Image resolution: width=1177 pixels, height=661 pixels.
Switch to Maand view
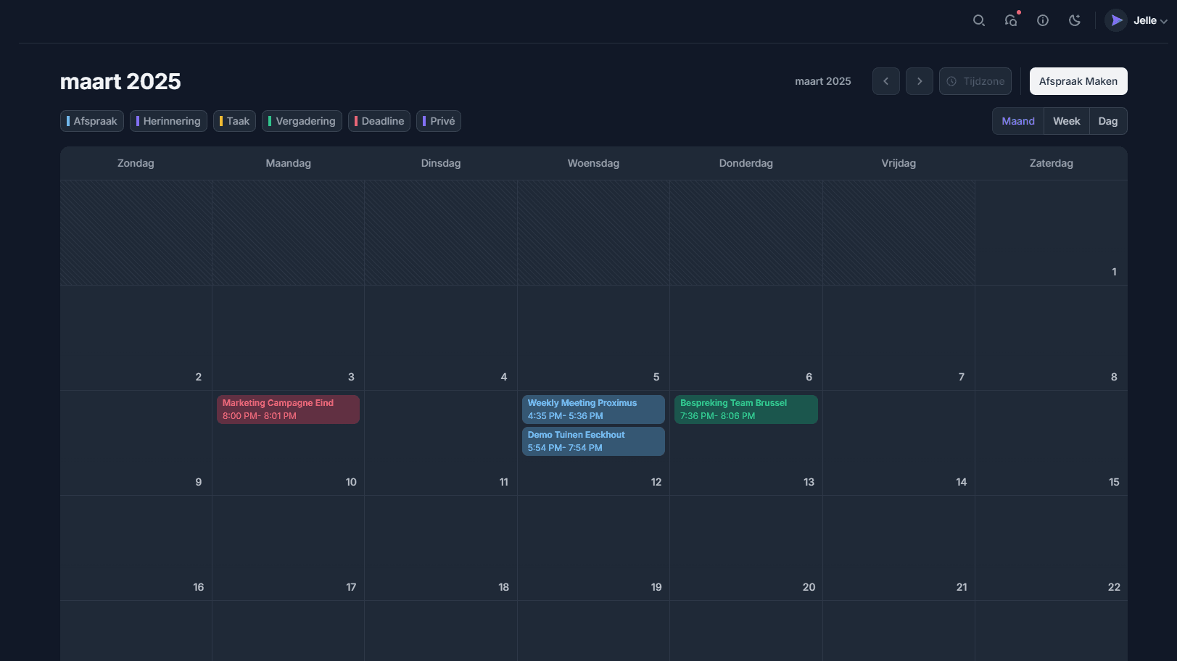coord(1018,121)
